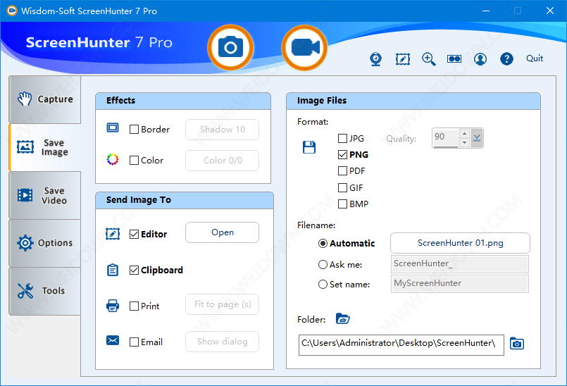Uncheck the Clipboard checkbox
The image size is (567, 386).
pyautogui.click(x=134, y=270)
